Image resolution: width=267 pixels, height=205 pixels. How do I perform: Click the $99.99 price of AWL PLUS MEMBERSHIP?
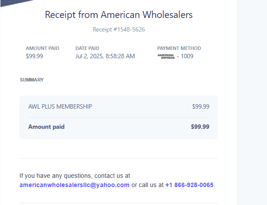coord(200,106)
